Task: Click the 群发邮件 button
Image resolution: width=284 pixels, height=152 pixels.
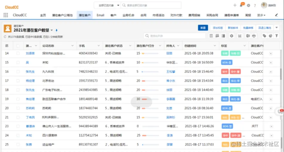Action: tap(233, 28)
